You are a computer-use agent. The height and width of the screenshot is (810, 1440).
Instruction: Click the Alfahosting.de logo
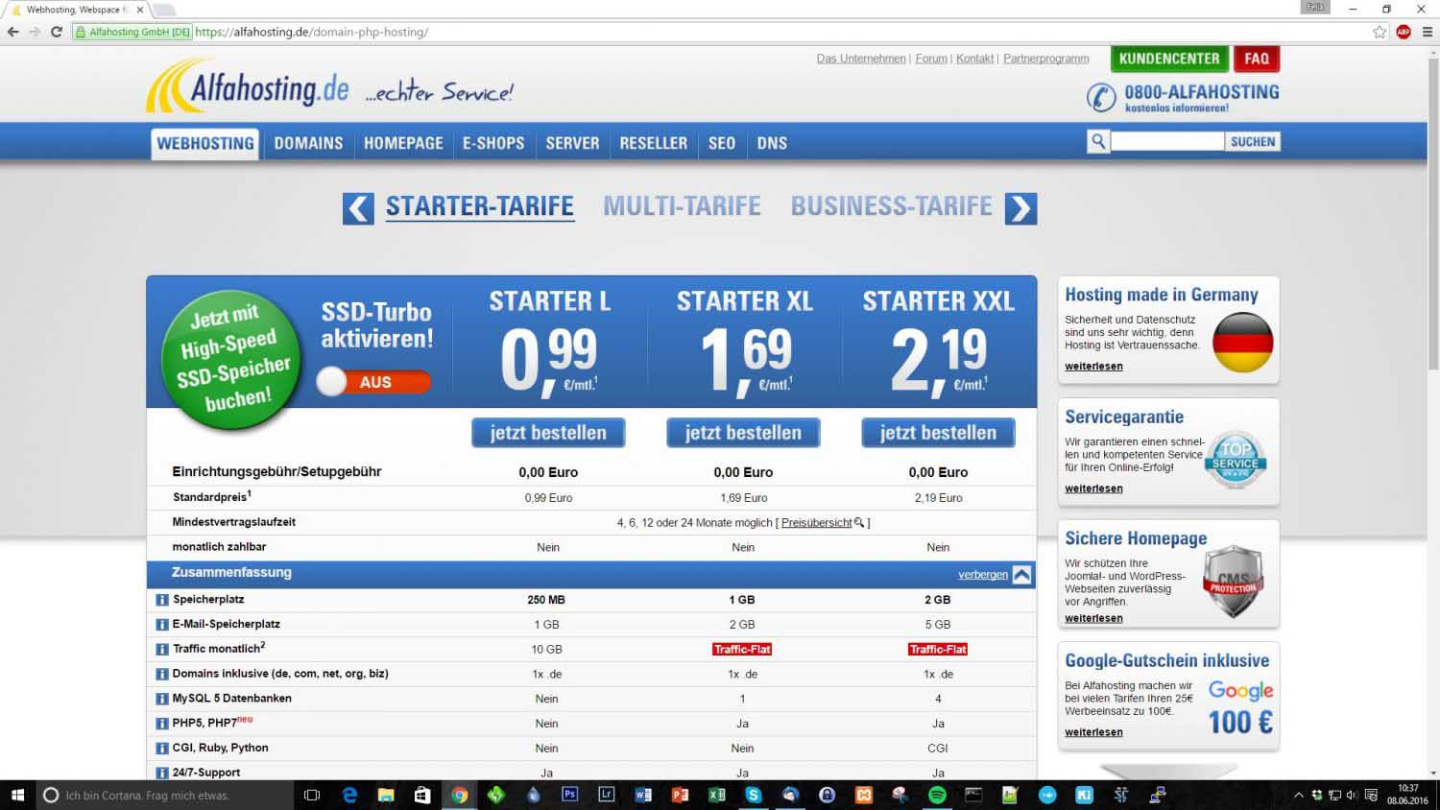pos(248,86)
